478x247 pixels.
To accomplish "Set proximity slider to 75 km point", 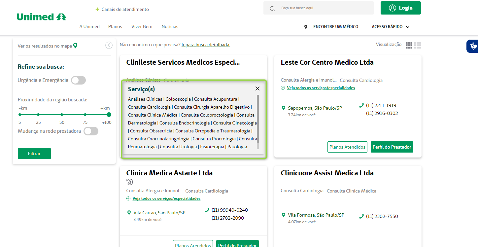I will (85, 115).
